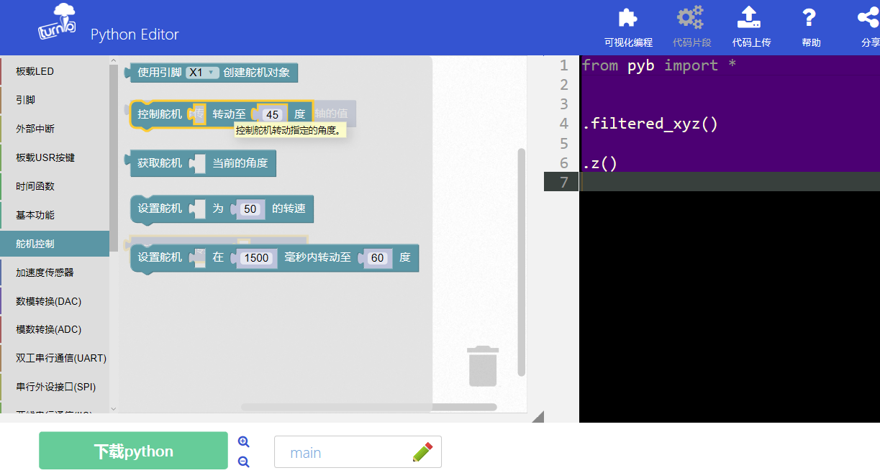Screen dimensions: 880x473
Task: Click line number 7 in the gutter
Action: (x=564, y=182)
